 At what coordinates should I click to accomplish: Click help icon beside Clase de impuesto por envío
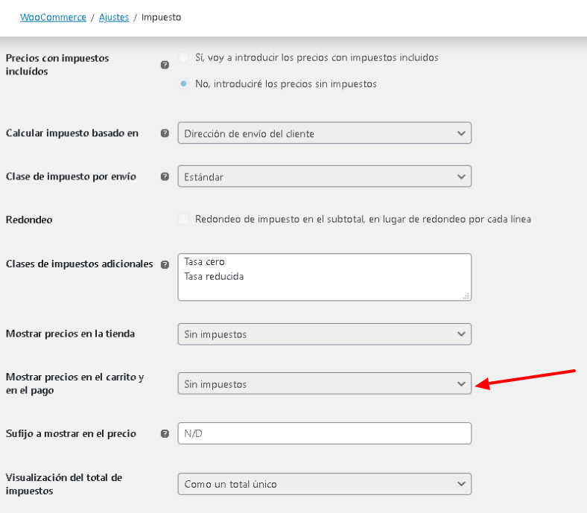165,176
